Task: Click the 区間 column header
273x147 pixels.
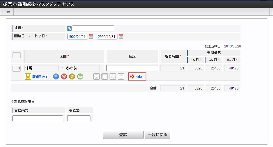Action: pyautogui.click(x=64, y=56)
